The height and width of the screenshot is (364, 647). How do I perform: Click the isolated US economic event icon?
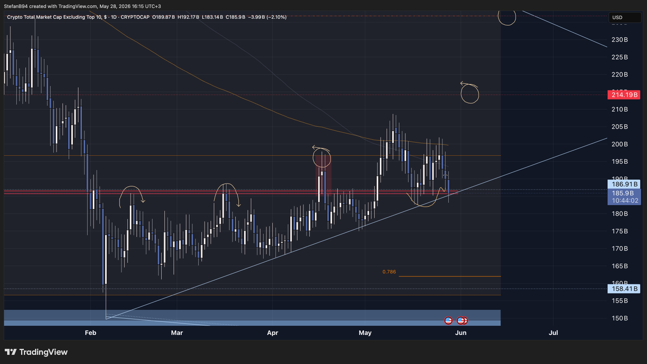point(448,320)
